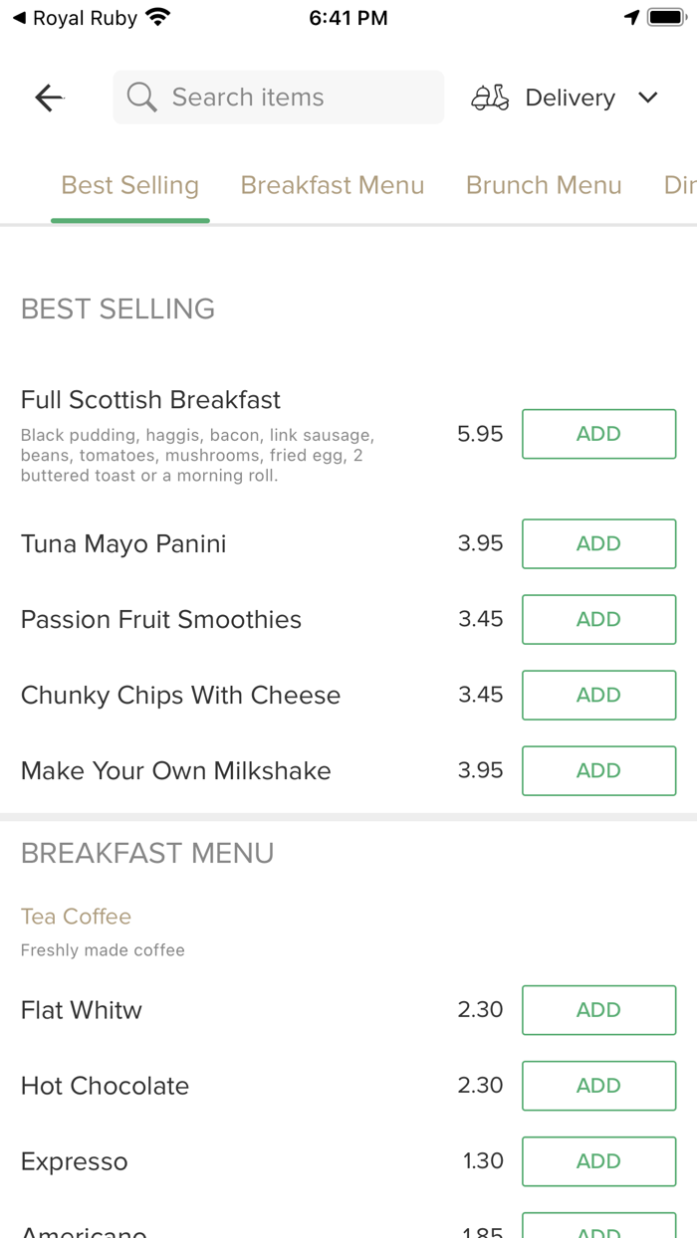
Task: Tap the back arrow at top left
Action: tap(48, 97)
